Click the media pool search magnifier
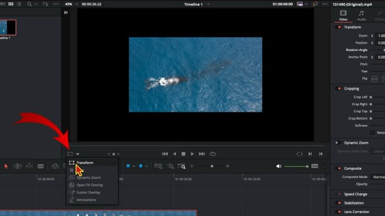Viewport: 385px width, 216px height. (29, 4)
